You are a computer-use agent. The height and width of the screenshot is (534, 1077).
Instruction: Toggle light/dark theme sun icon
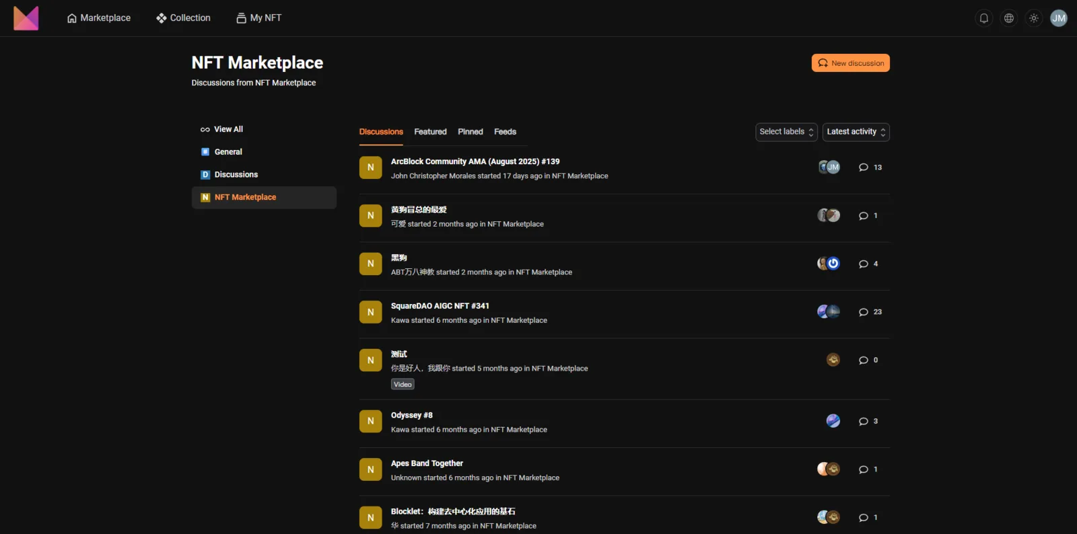[1034, 18]
